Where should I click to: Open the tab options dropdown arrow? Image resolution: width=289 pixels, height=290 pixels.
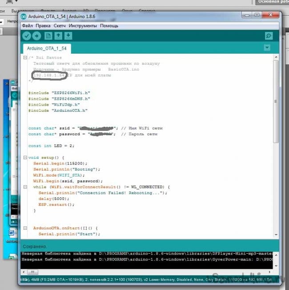tap(267, 47)
